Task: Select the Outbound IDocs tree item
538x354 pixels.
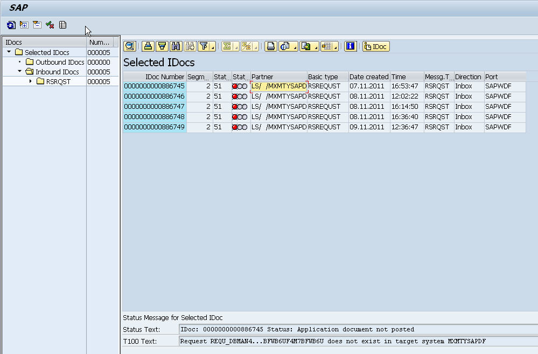Action: pyautogui.click(x=59, y=62)
